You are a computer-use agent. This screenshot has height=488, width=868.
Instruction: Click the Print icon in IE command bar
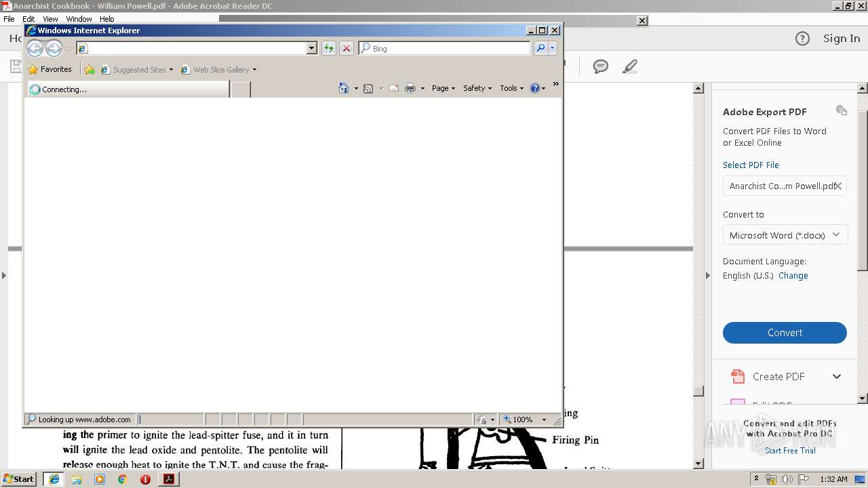(x=410, y=88)
